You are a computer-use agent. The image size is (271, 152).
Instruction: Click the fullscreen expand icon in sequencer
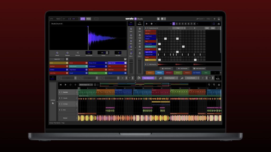tap(214, 24)
